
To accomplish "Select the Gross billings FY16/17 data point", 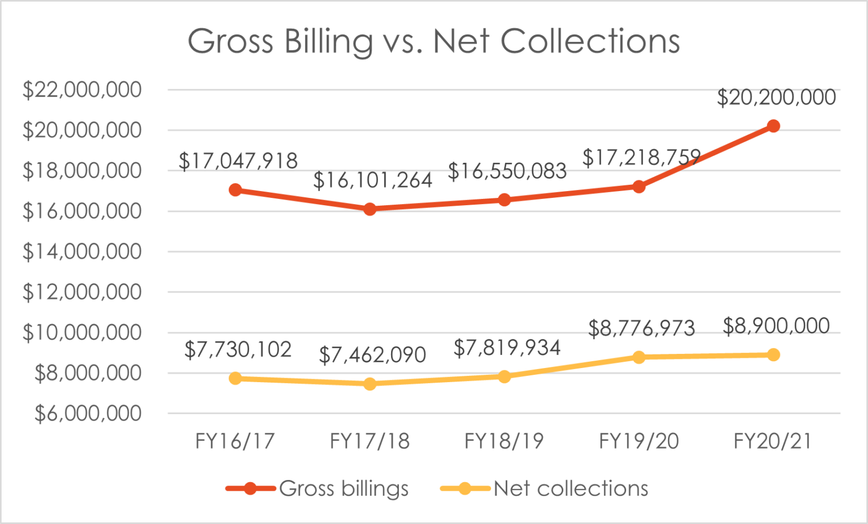I will 235,190.
